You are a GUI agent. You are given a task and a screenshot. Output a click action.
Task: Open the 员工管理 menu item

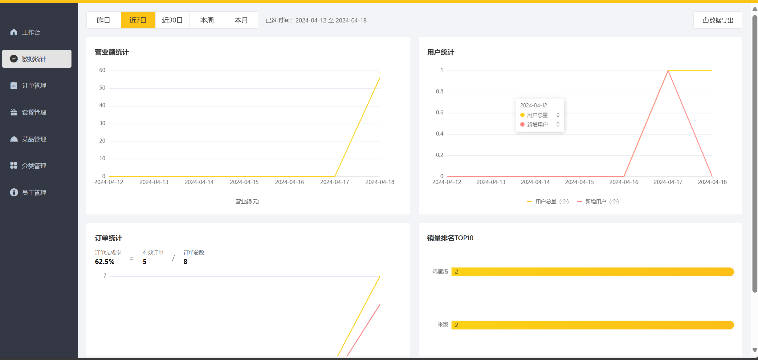tap(34, 192)
